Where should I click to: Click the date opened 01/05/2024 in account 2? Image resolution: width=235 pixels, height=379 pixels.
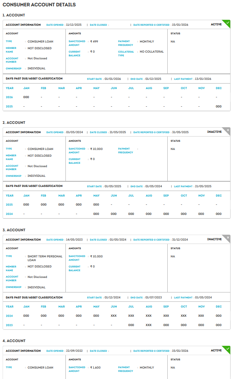coord(74,132)
